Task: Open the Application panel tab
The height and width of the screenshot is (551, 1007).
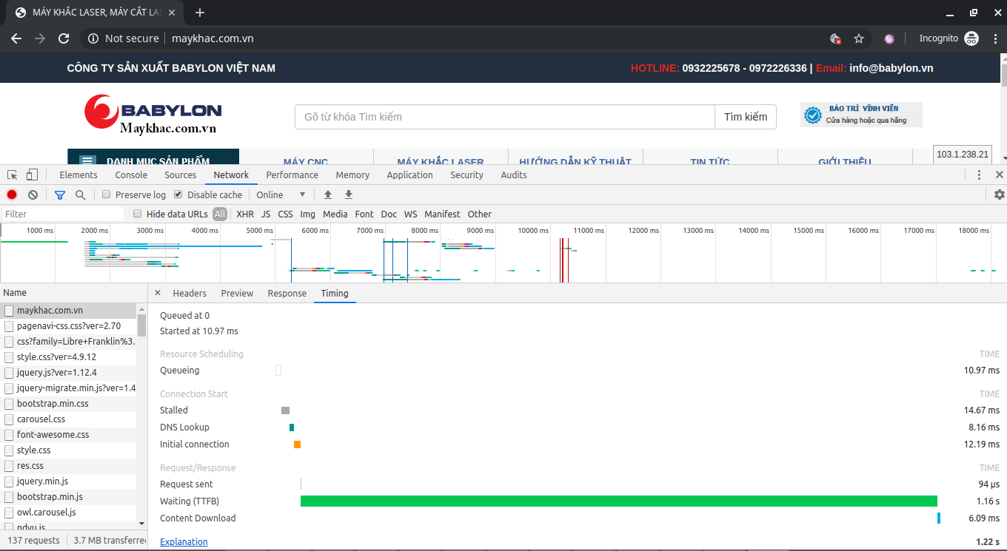Action: click(x=409, y=175)
